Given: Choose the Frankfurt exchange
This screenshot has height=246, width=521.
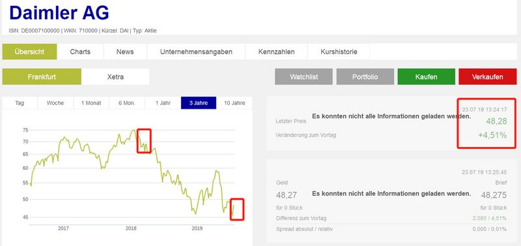Looking at the screenshot, I should tap(42, 77).
